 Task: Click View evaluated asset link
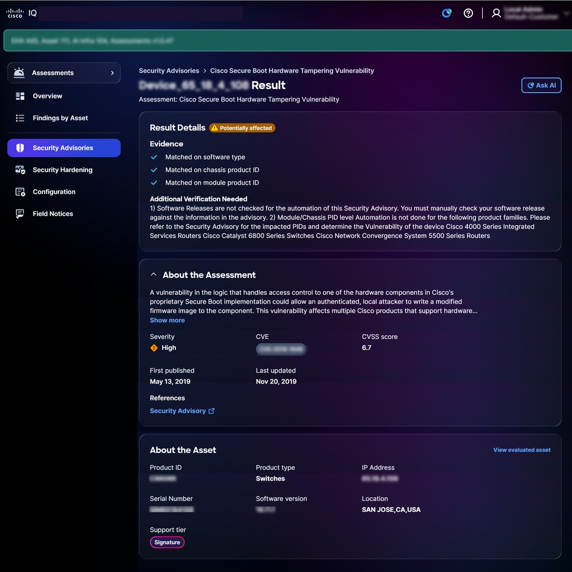[x=522, y=450]
